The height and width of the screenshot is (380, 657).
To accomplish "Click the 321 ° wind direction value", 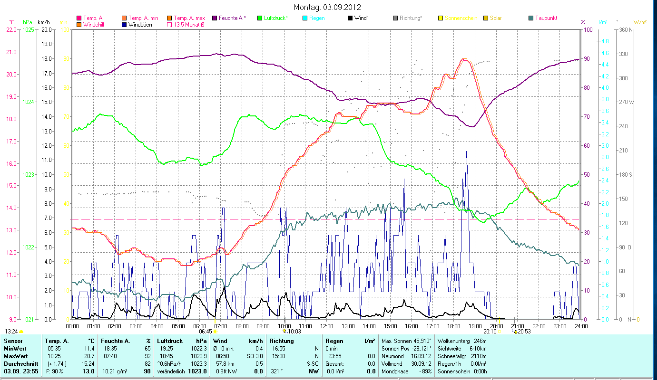I will pyautogui.click(x=277, y=371).
